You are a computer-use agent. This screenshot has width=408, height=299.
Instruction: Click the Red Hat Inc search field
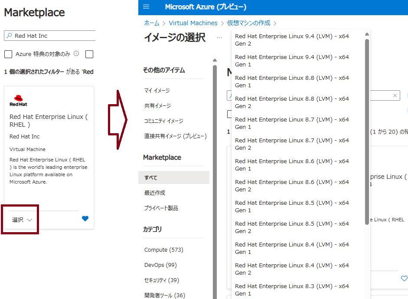pyautogui.click(x=50, y=36)
